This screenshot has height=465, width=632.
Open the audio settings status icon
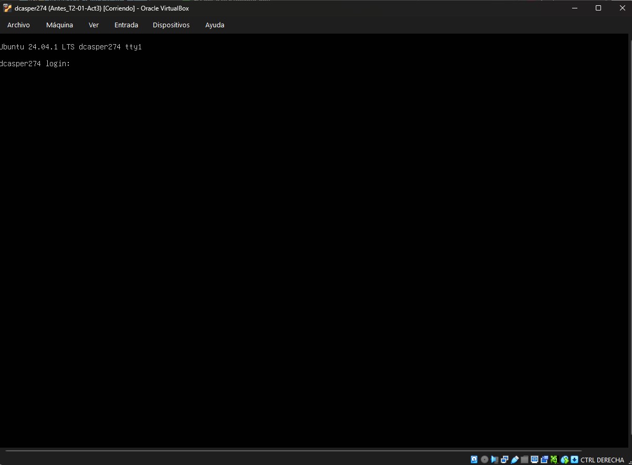(494, 460)
